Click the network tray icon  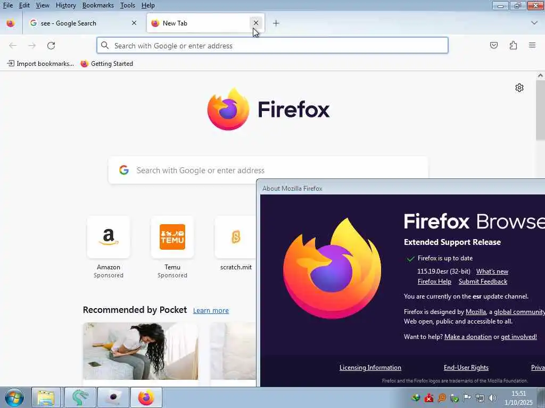[x=480, y=398]
